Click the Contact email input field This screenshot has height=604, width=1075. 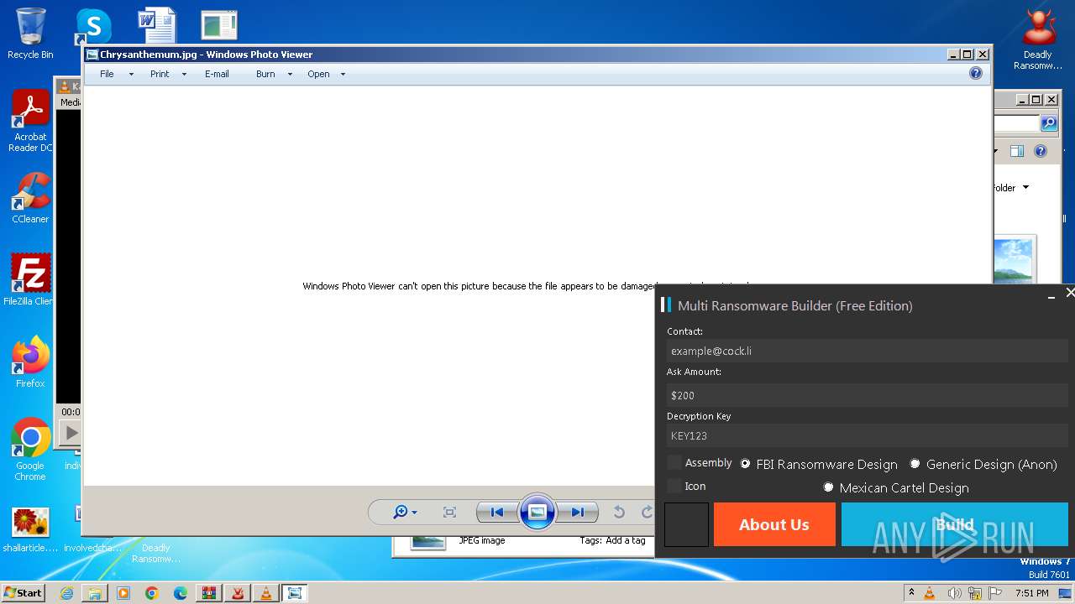point(867,351)
